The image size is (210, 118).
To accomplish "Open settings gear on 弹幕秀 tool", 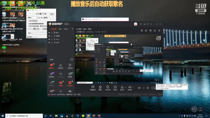I will [x=63, y=81].
